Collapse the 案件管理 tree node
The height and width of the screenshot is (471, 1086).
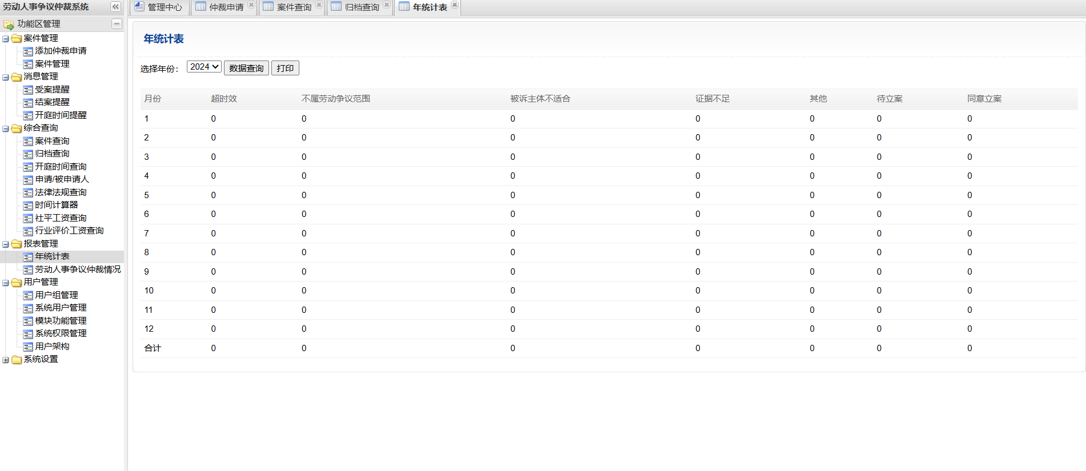coord(6,39)
